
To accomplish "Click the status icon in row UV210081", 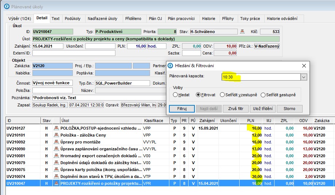I will click(56, 156).
